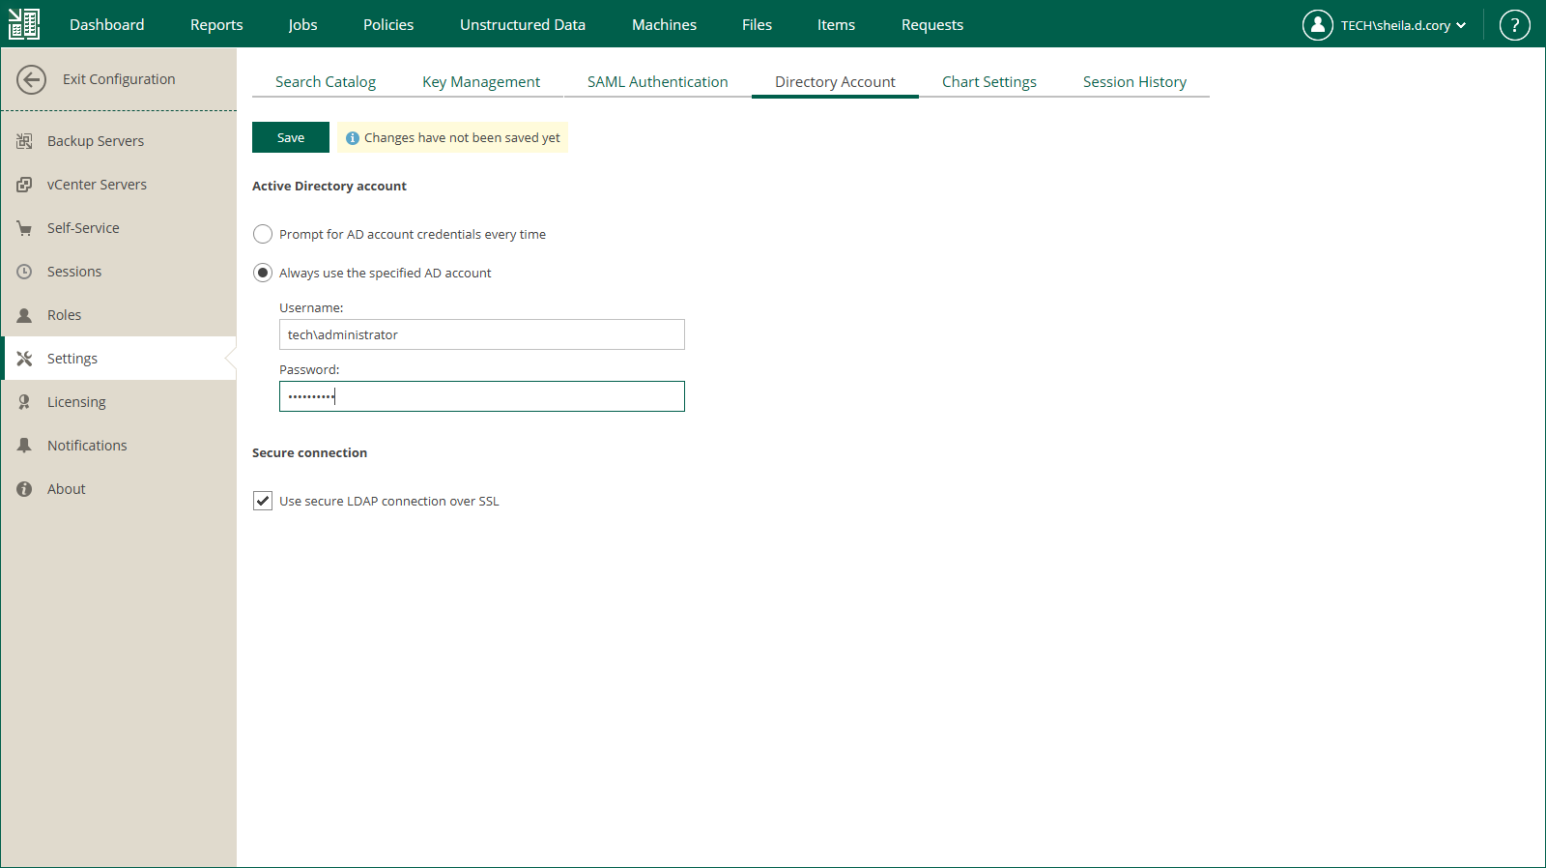Open the Jobs menu
This screenshot has height=868, width=1546.
point(303,25)
